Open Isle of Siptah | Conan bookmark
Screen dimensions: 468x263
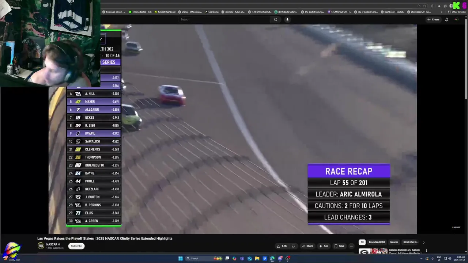tap(366, 12)
